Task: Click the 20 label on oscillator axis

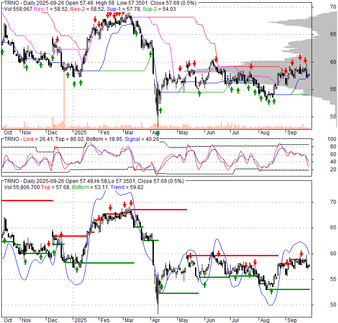Action: click(x=333, y=170)
